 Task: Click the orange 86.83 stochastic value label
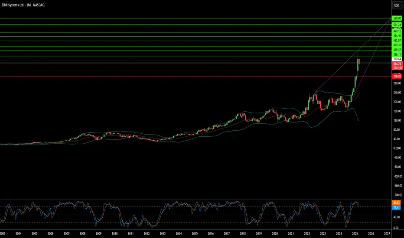click(396, 203)
